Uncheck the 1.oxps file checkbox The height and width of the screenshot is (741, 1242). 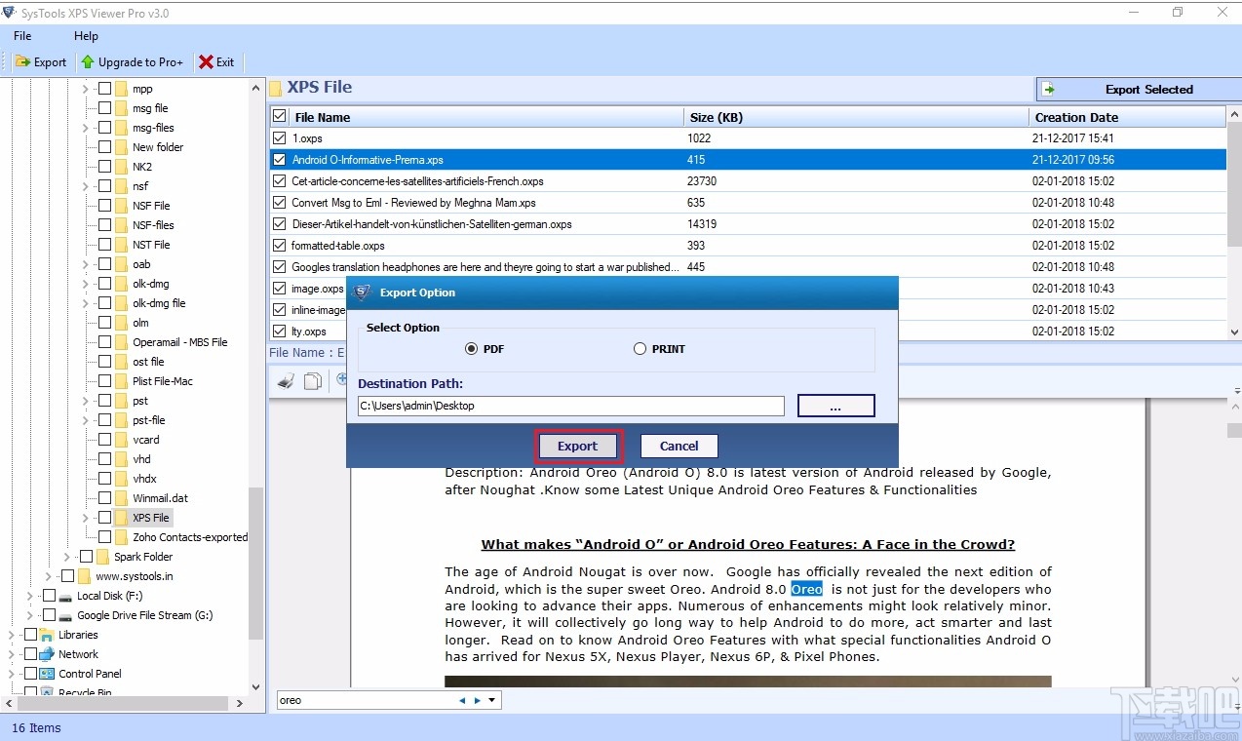coord(279,137)
